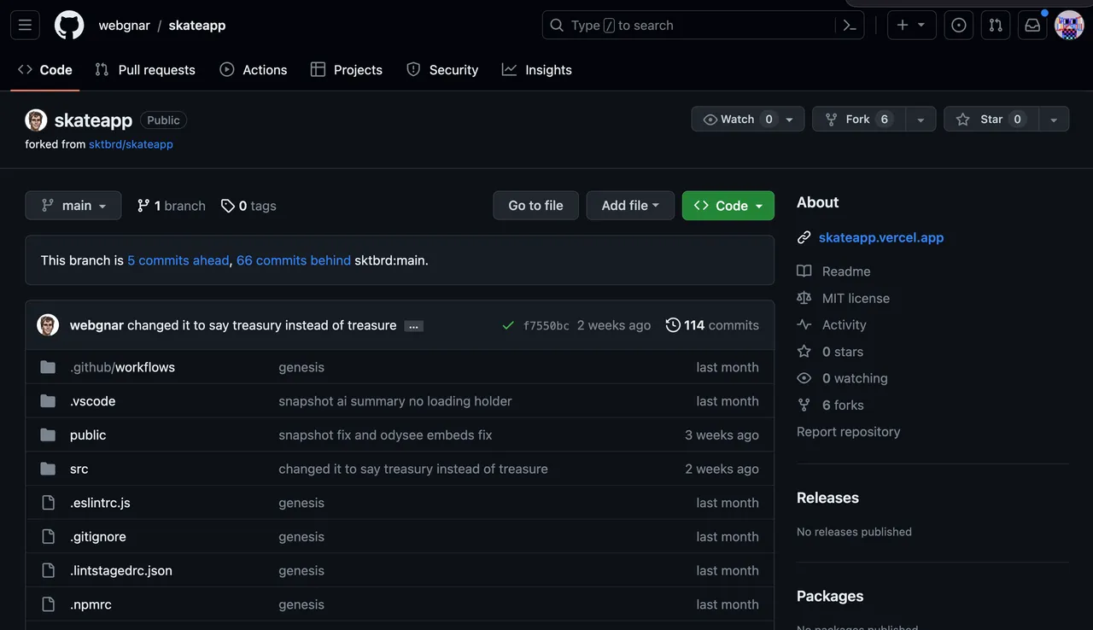Open the issues icon in header
The image size is (1093, 630).
click(x=959, y=26)
